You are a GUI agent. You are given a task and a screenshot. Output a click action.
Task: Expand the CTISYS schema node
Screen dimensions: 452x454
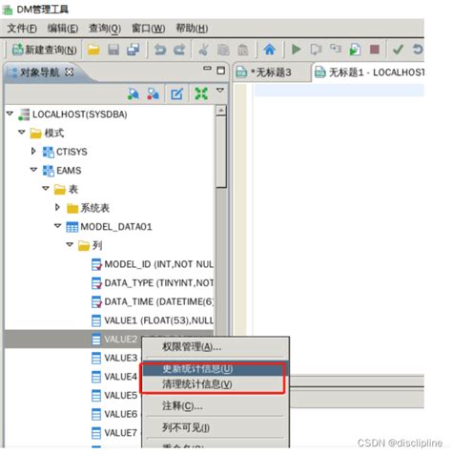33,152
